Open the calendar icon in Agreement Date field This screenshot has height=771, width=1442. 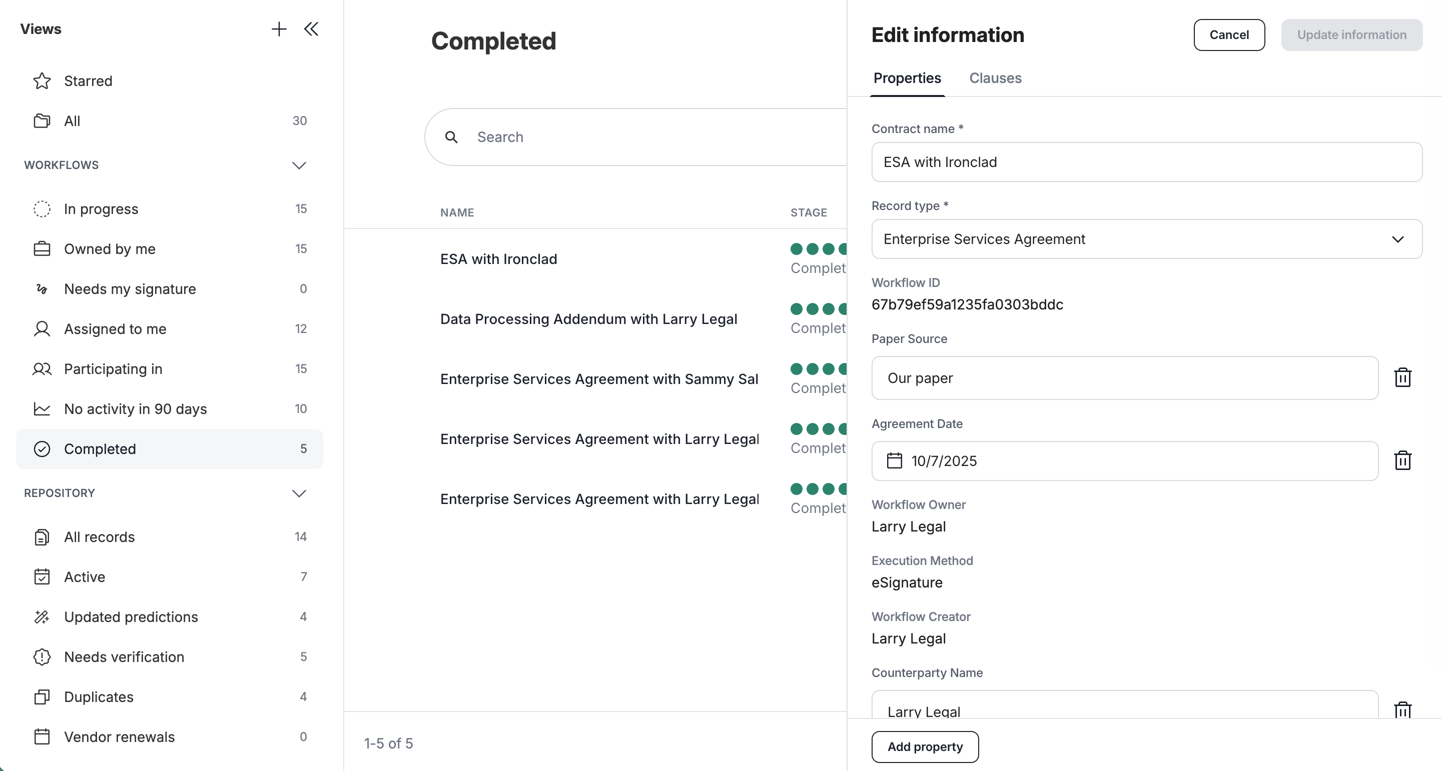[x=895, y=460]
